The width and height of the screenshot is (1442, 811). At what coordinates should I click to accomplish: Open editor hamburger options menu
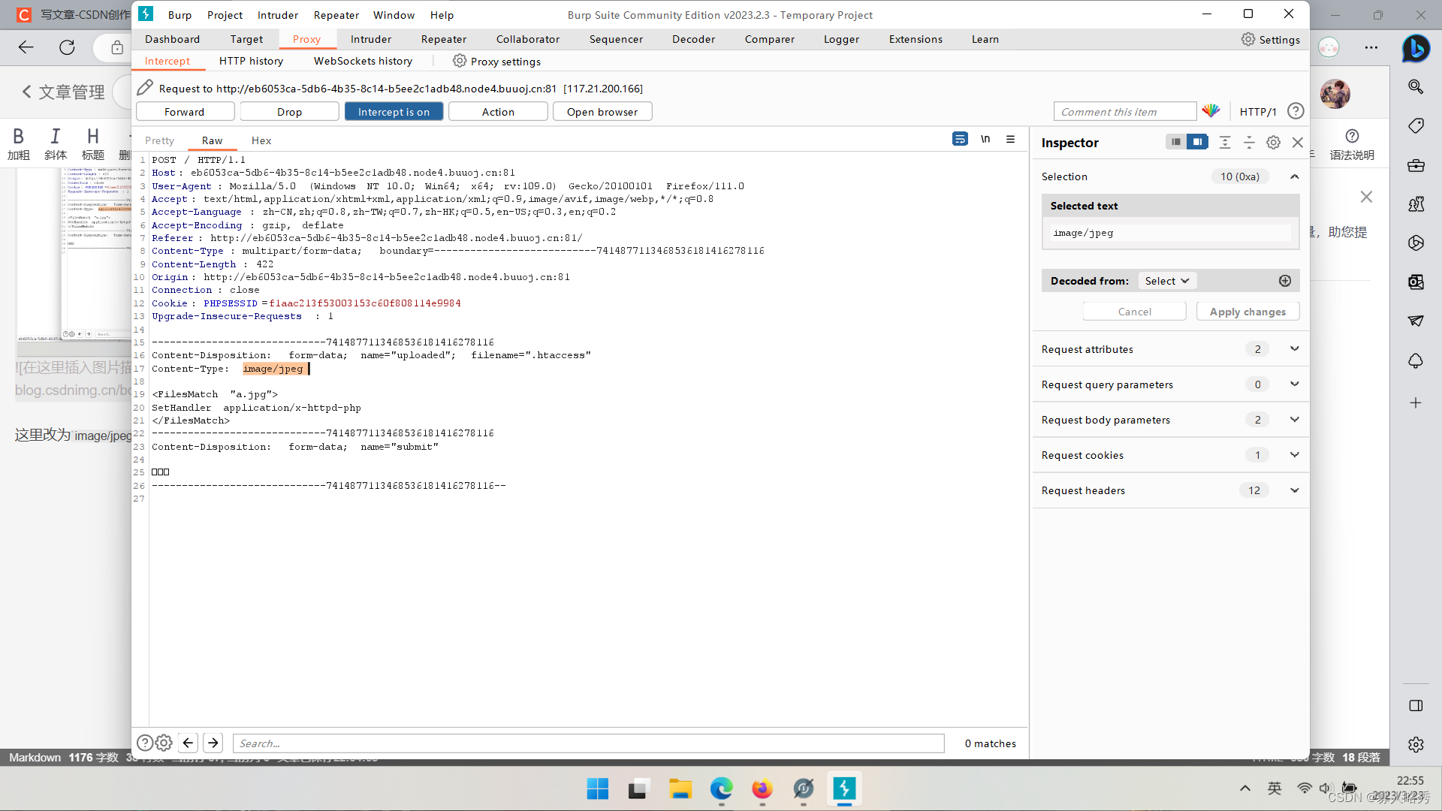point(1010,139)
